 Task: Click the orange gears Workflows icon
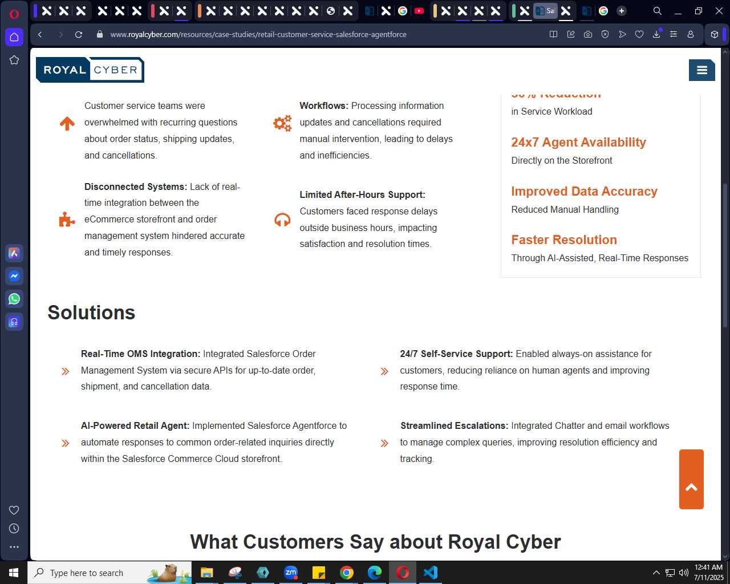click(x=282, y=123)
